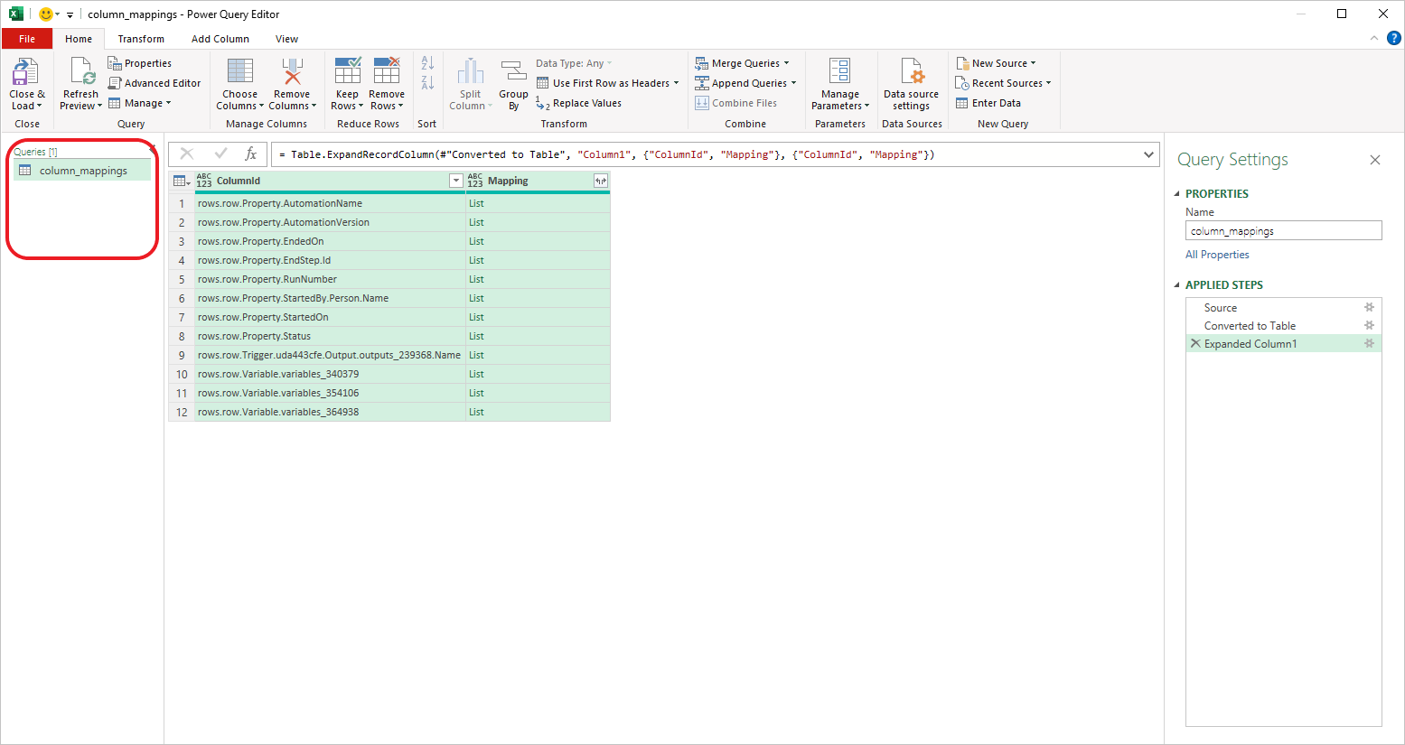
Task: Open the Help question mark icon
Action: click(1394, 38)
